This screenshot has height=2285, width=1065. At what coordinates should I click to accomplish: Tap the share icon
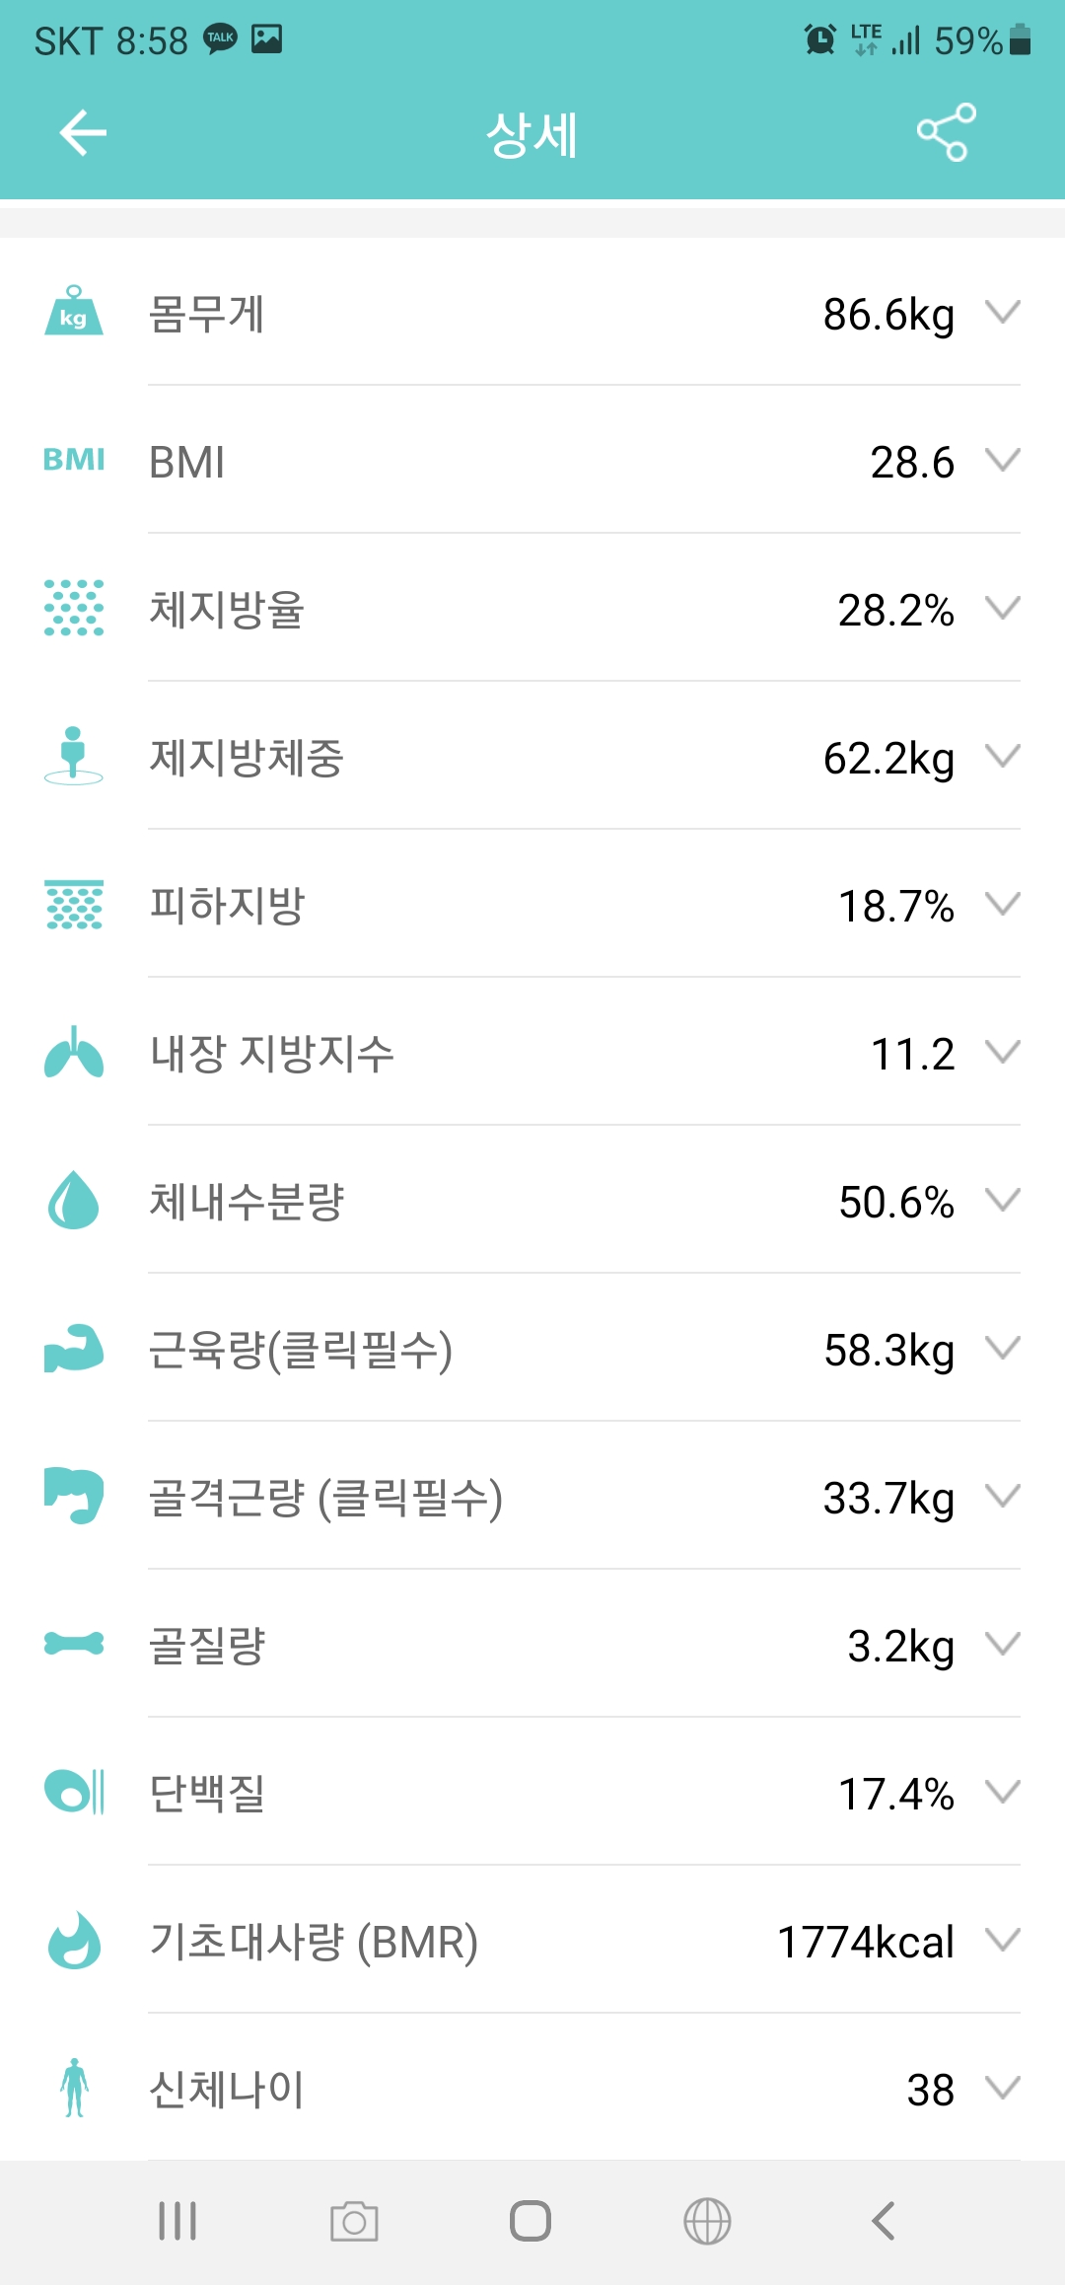[x=946, y=133]
